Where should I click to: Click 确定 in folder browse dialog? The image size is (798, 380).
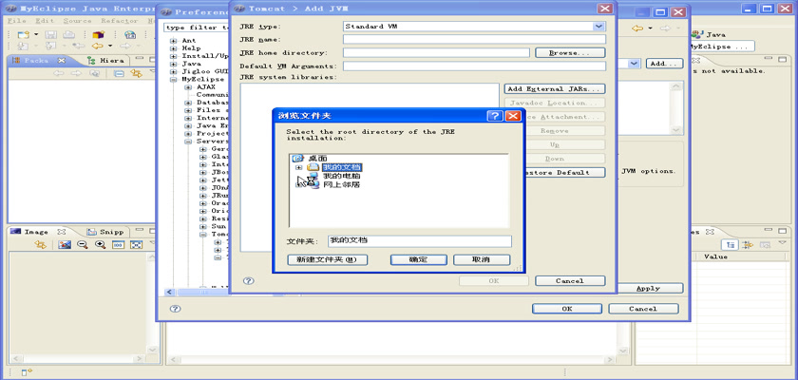[x=418, y=260]
